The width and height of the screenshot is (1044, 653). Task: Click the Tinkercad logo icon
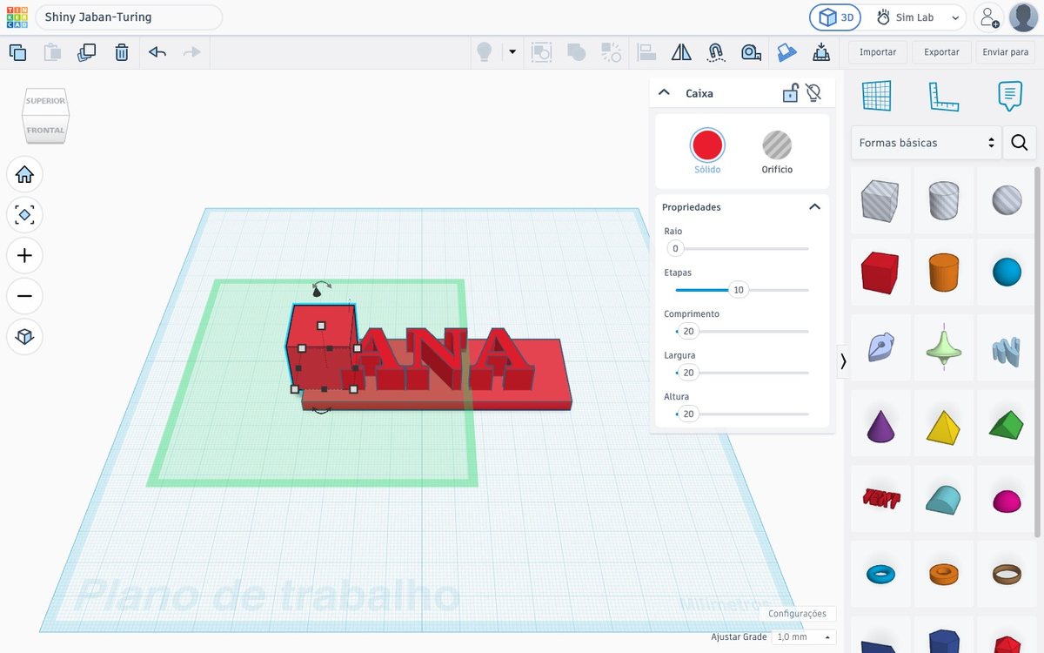tap(17, 17)
